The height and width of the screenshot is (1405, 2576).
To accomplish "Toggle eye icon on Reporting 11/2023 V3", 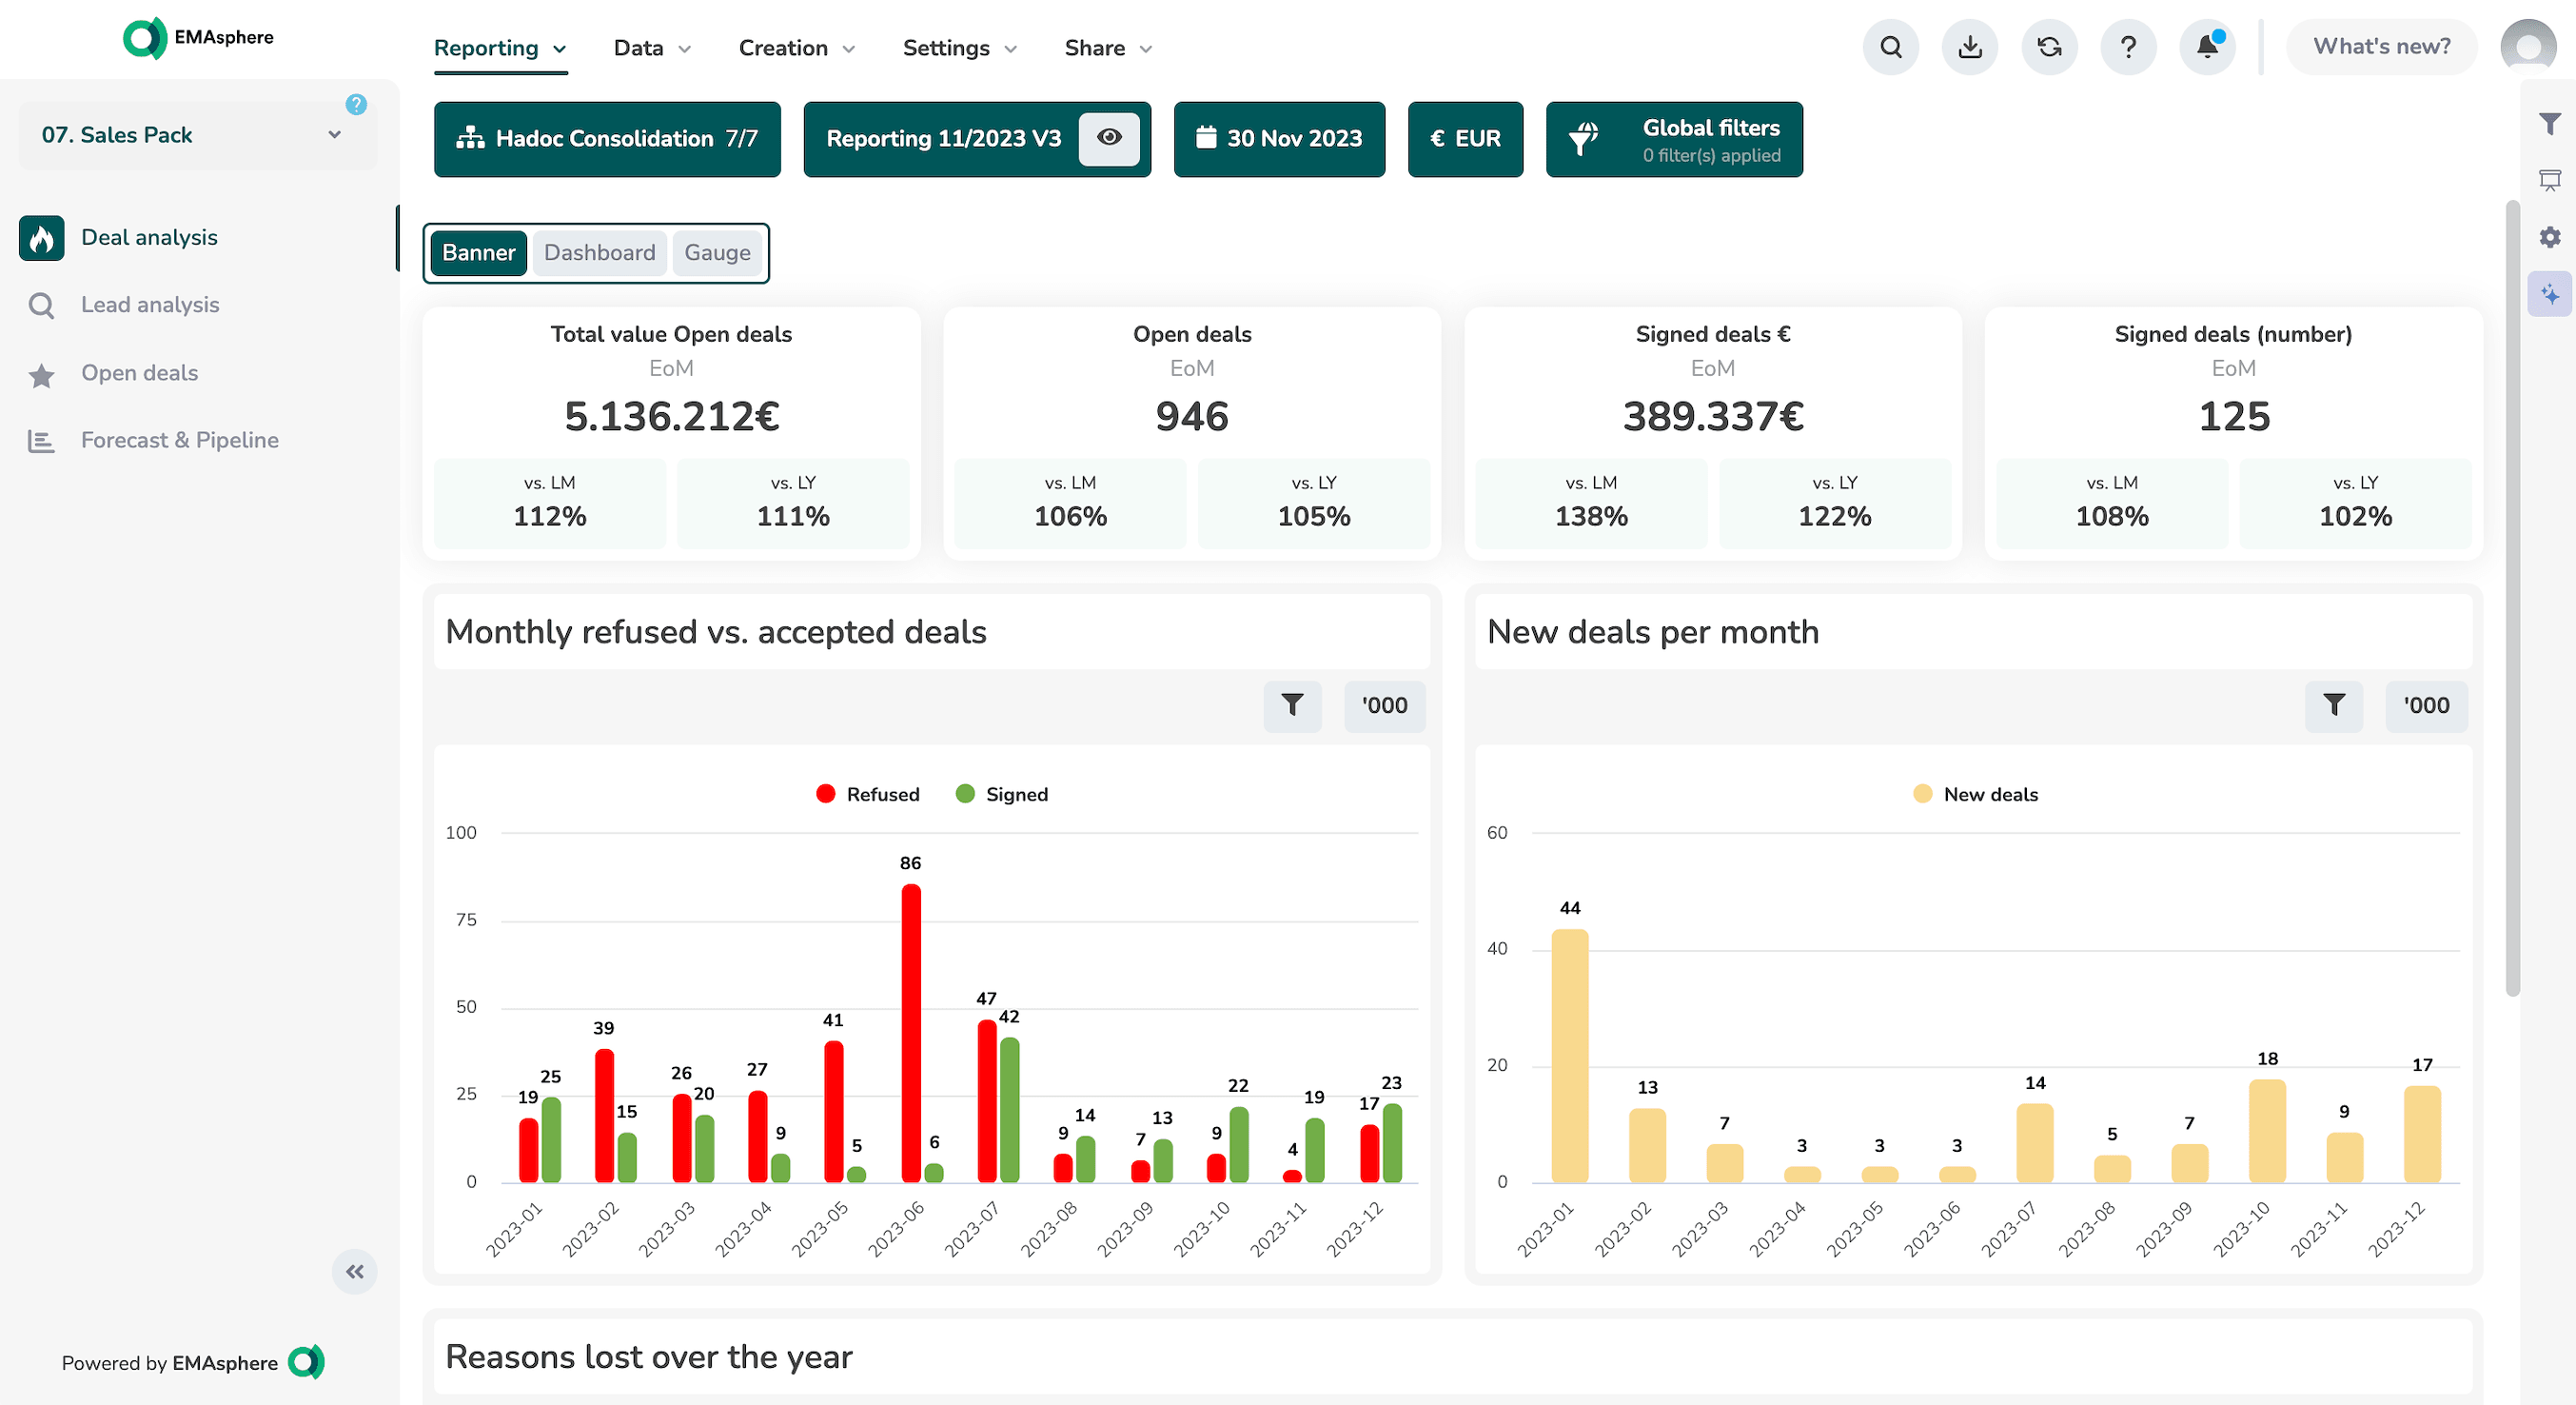I will click(1109, 138).
